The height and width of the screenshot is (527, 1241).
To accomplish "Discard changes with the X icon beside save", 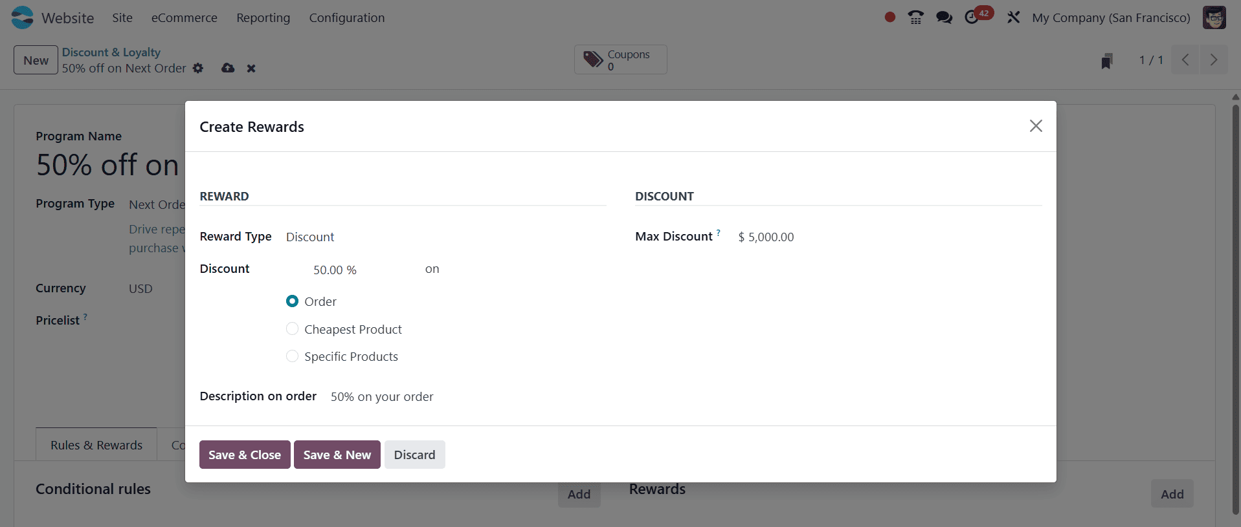I will click(251, 68).
